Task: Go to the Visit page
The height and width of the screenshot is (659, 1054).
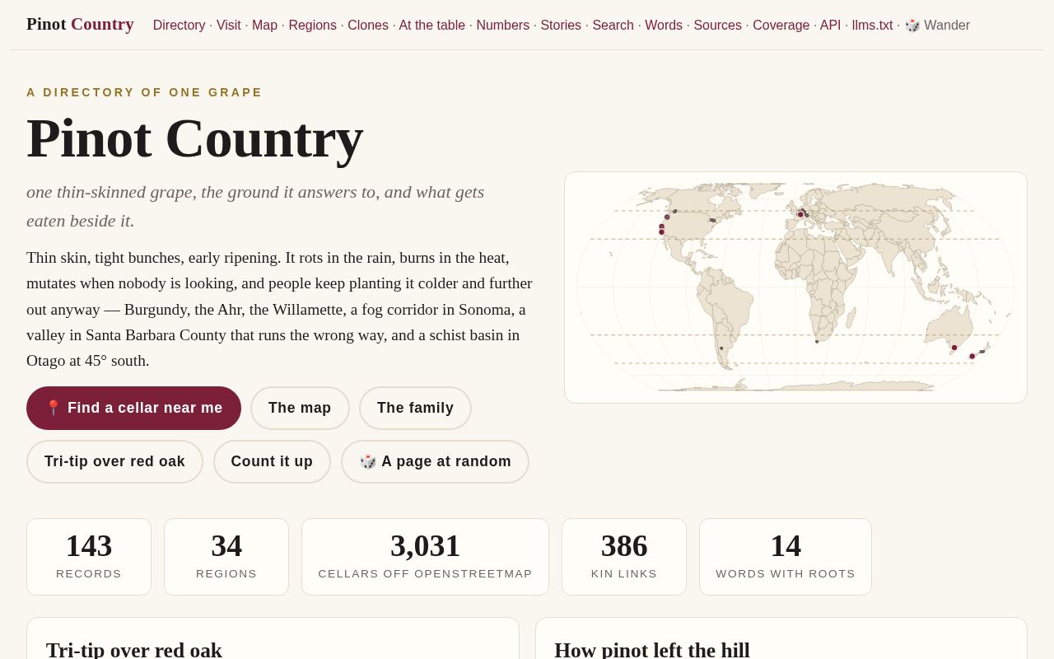Action: pos(229,26)
